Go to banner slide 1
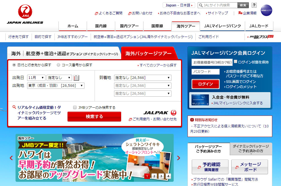Image resolution: width=281 pixels, height=186 pixels. pyautogui.click(x=147, y=176)
